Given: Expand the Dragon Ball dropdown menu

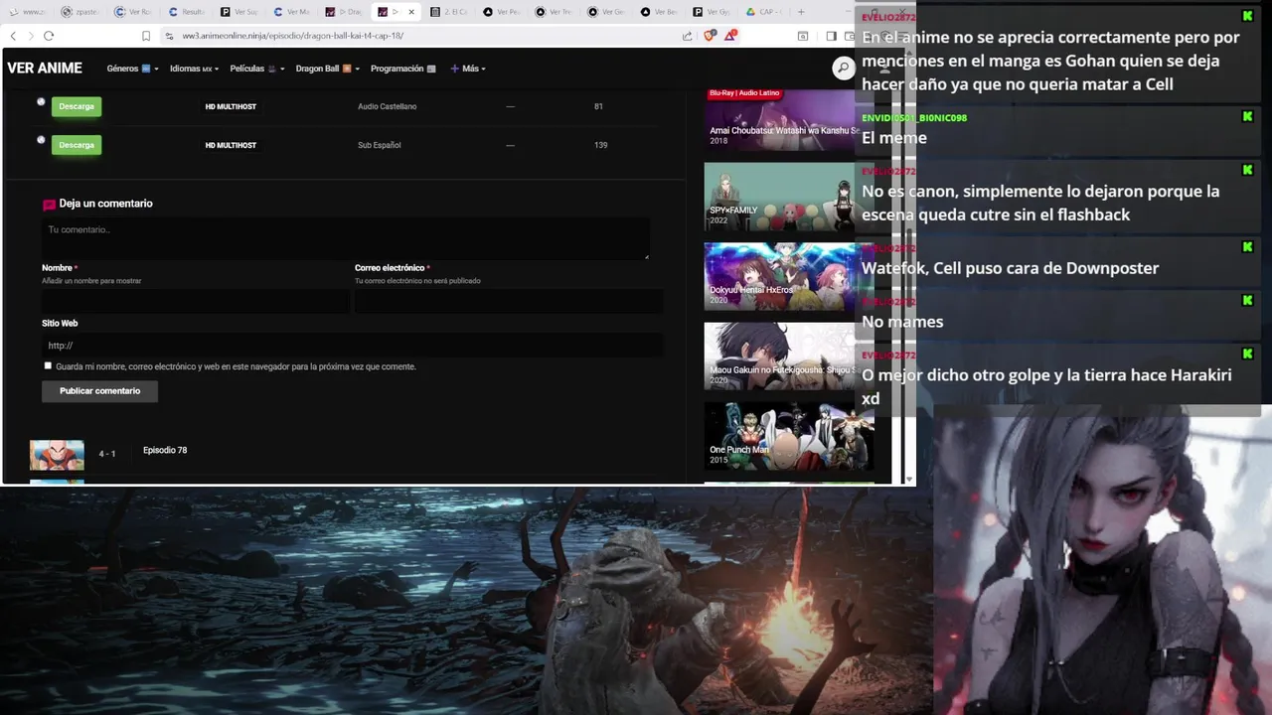Looking at the screenshot, I should (x=327, y=69).
